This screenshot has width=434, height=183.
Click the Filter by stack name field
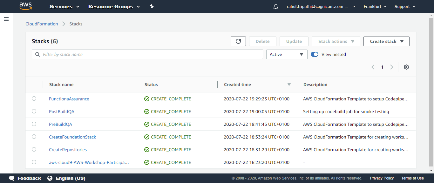point(147,54)
